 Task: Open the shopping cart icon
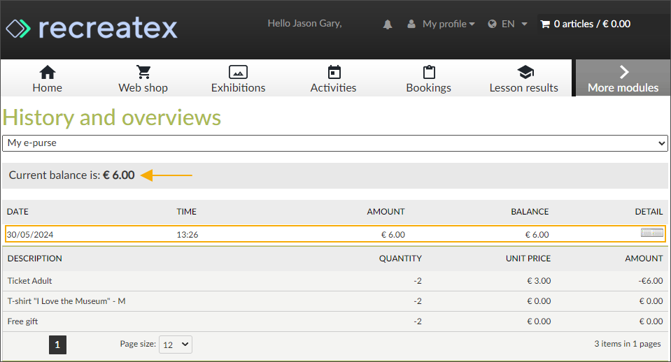pyautogui.click(x=544, y=24)
